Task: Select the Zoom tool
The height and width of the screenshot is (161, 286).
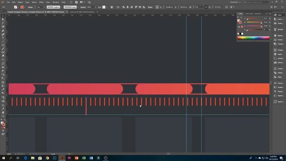Action: 3,116
